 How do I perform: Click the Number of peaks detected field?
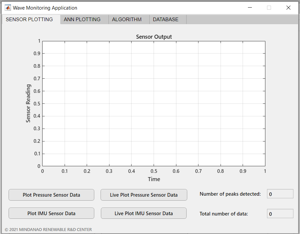(x=280, y=194)
